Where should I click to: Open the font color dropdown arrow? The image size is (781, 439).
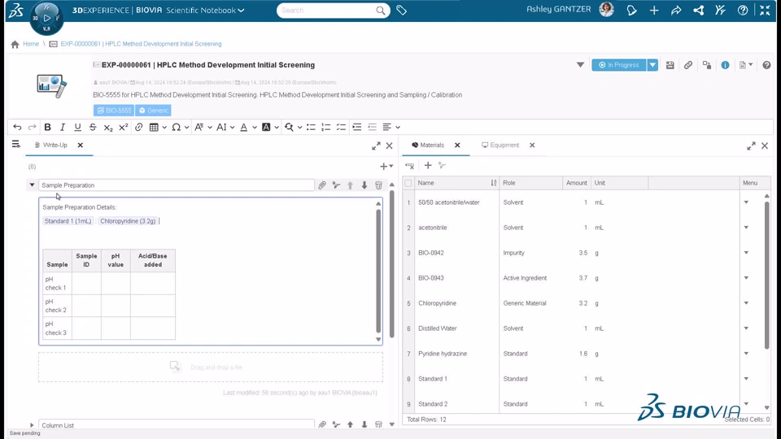255,128
